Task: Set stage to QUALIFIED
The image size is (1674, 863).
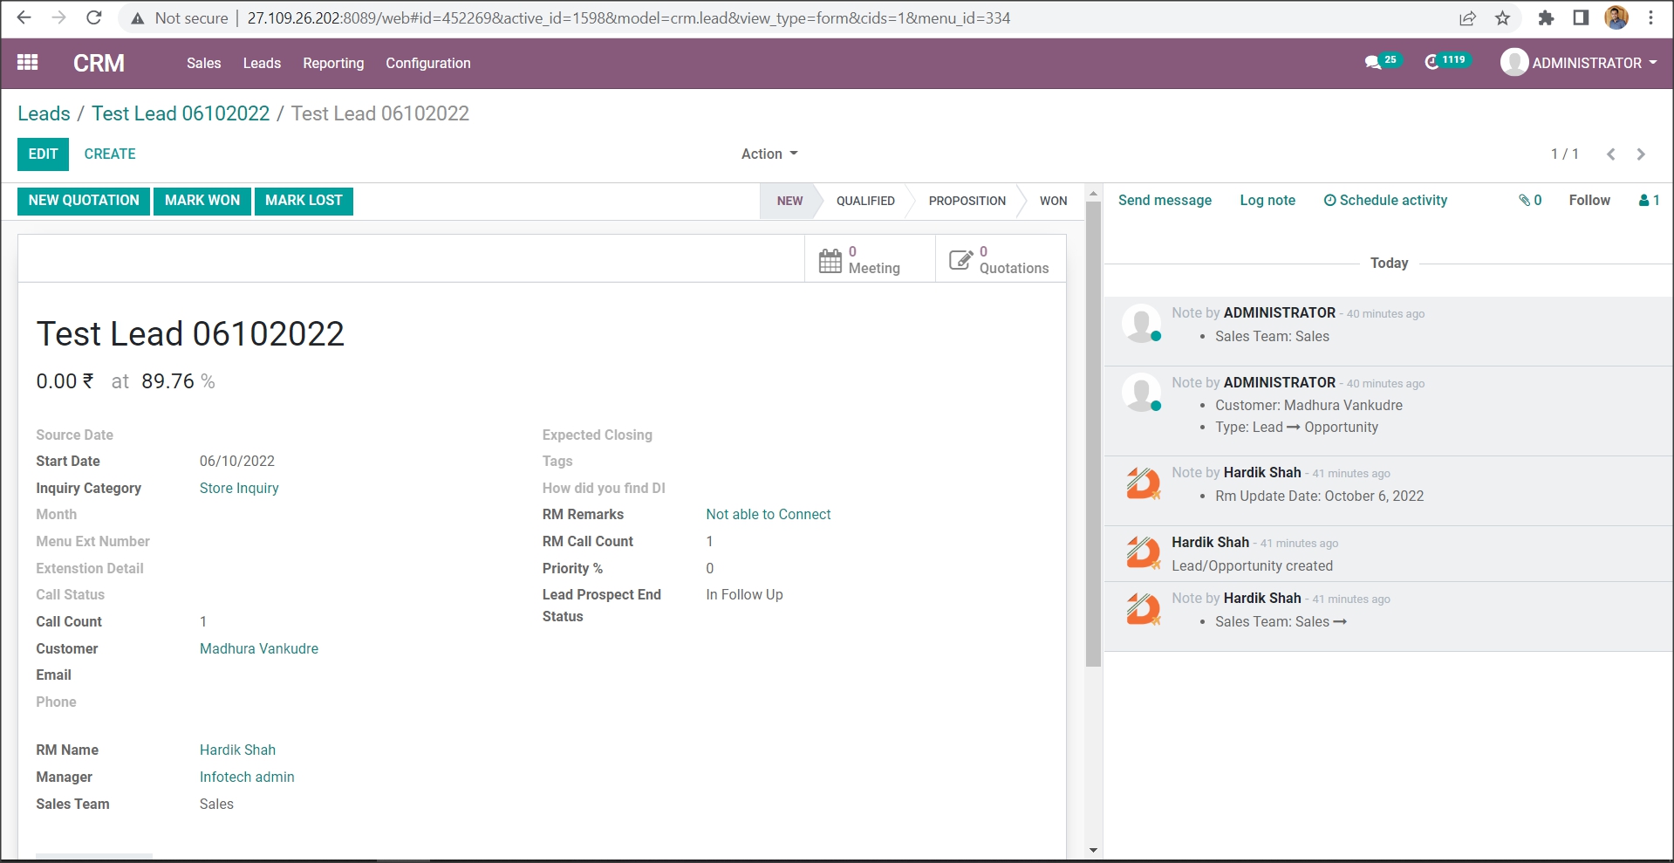Action: coord(864,201)
